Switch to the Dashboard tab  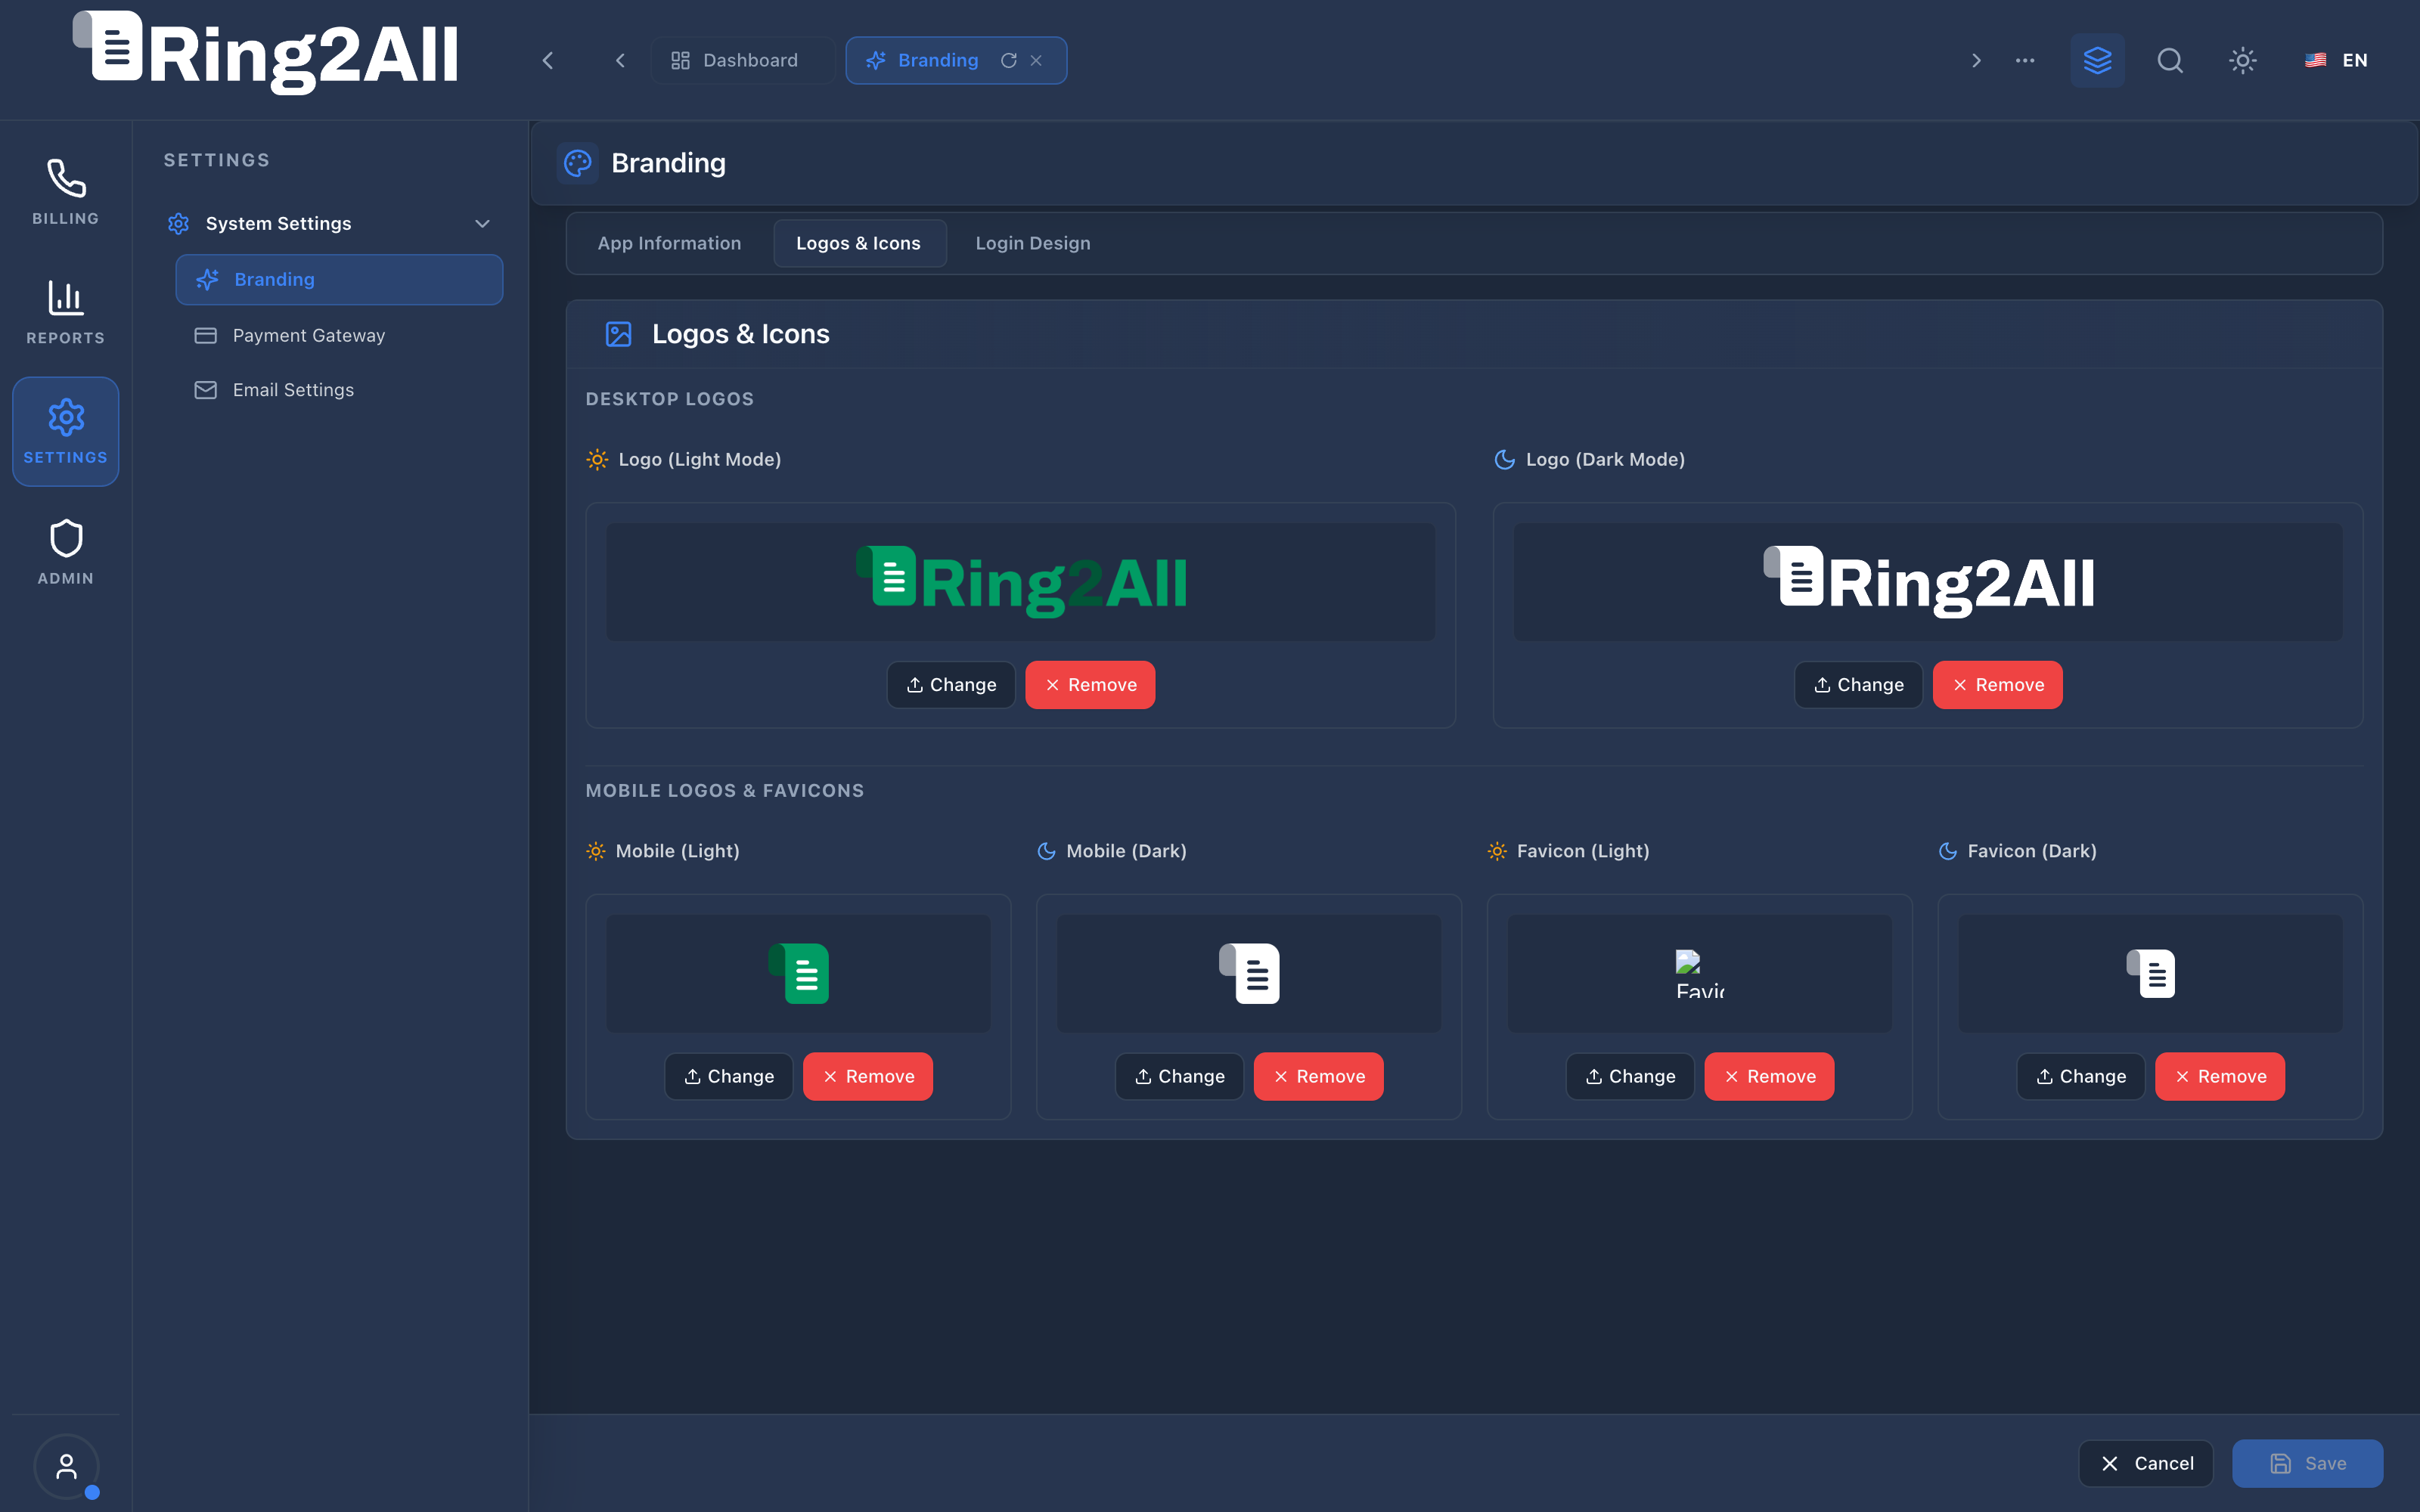tap(743, 60)
